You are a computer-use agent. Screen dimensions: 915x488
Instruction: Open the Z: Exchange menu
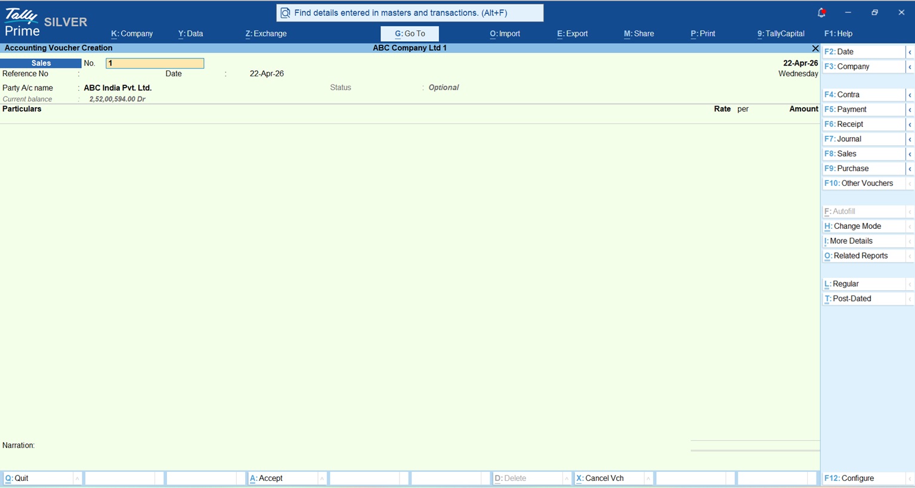click(266, 34)
